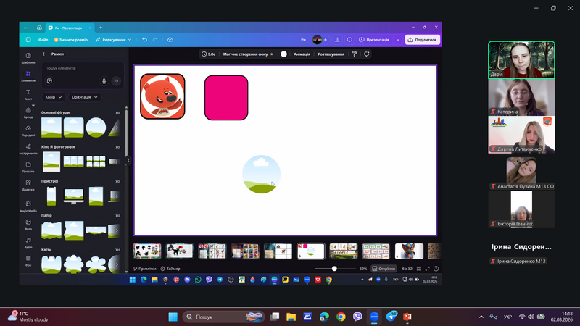The image size is (580, 326).
Task: Toggle the Сторінки grid view button
Action: point(384,268)
